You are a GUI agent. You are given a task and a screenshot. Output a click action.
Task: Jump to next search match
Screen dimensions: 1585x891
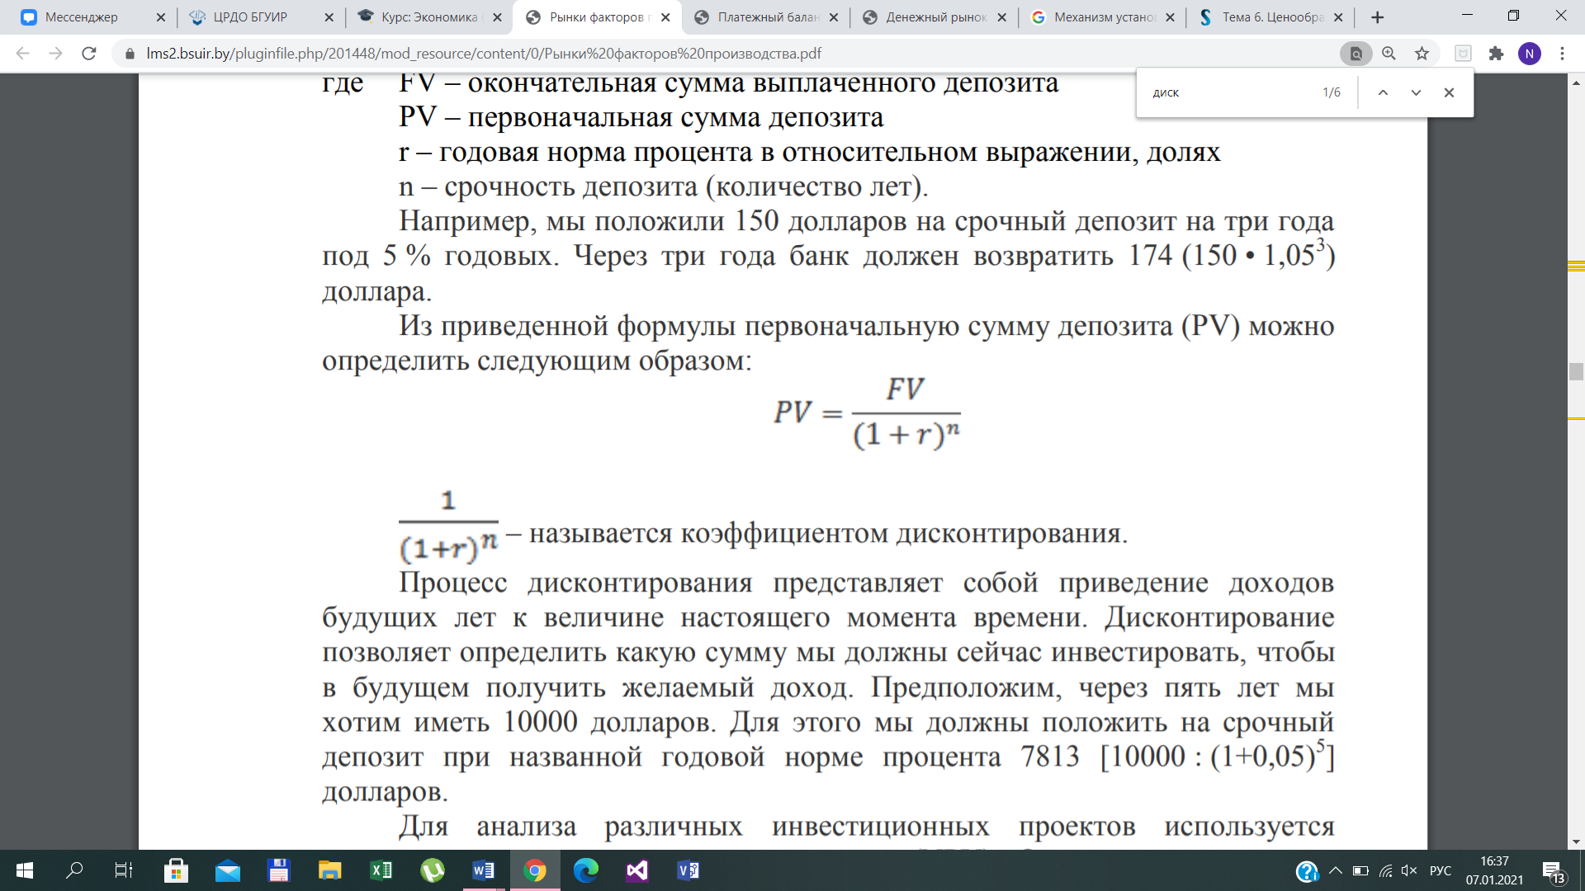coord(1416,92)
